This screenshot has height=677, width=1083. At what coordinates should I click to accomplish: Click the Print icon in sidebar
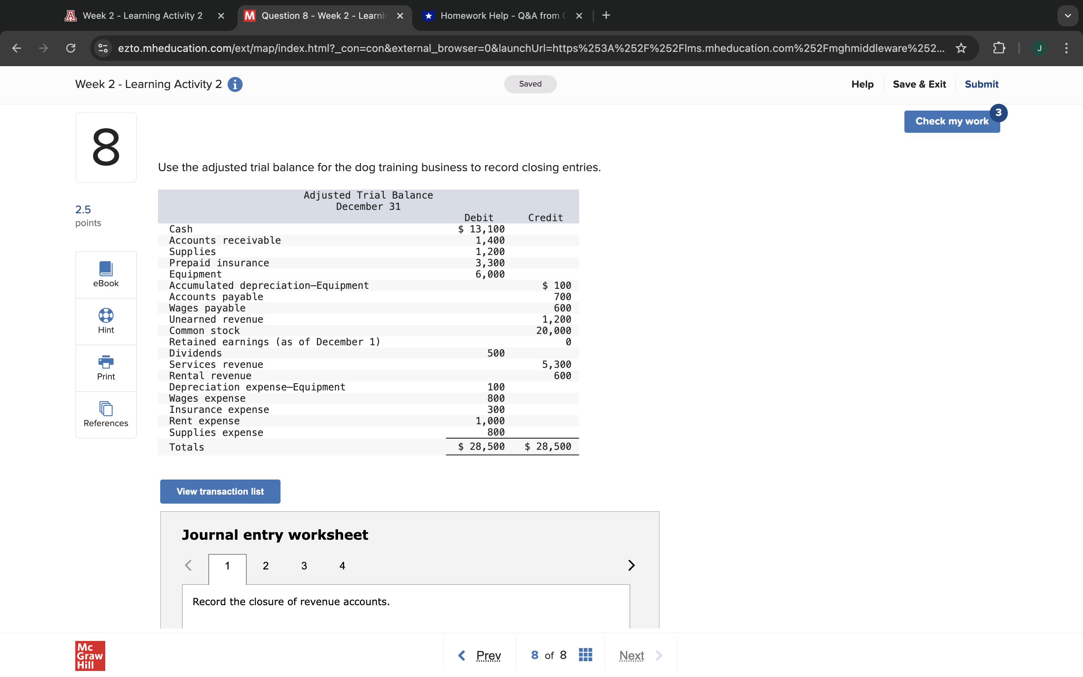pyautogui.click(x=106, y=362)
